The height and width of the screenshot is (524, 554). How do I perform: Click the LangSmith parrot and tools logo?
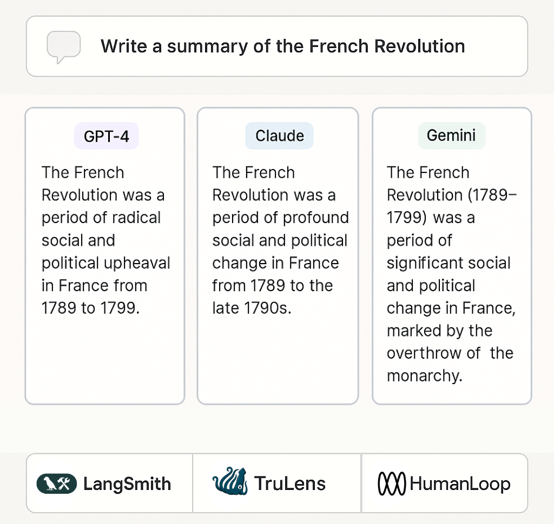point(56,483)
